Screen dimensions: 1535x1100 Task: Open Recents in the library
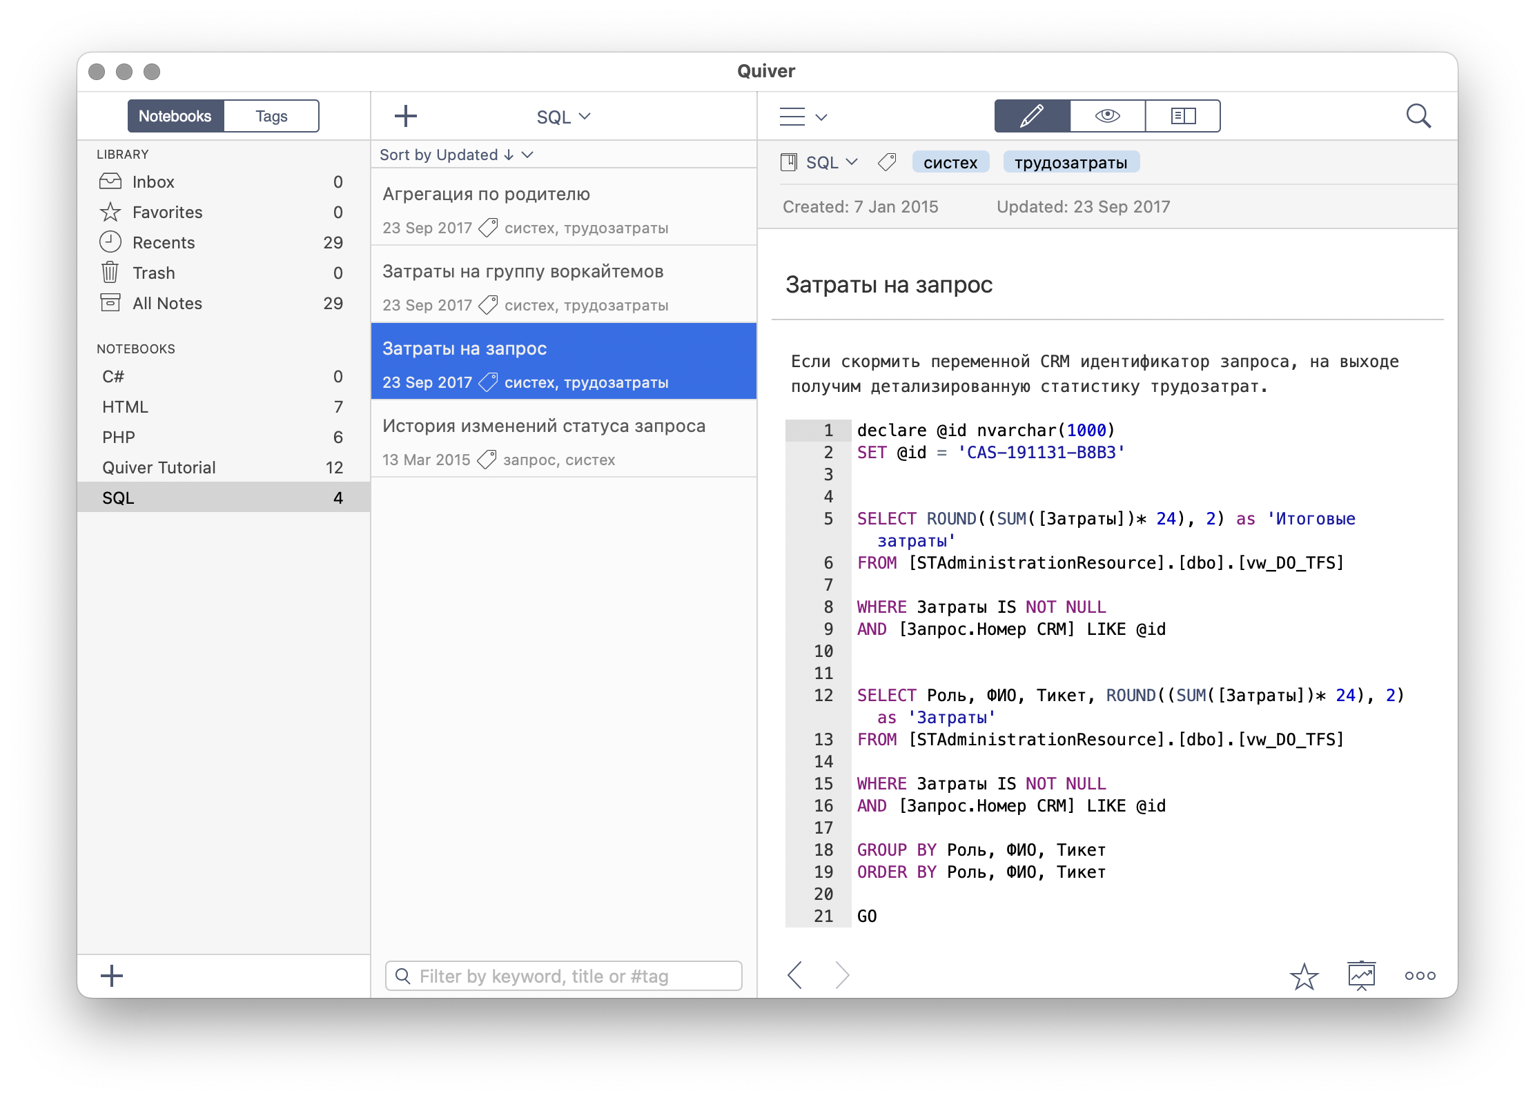pyautogui.click(x=224, y=242)
